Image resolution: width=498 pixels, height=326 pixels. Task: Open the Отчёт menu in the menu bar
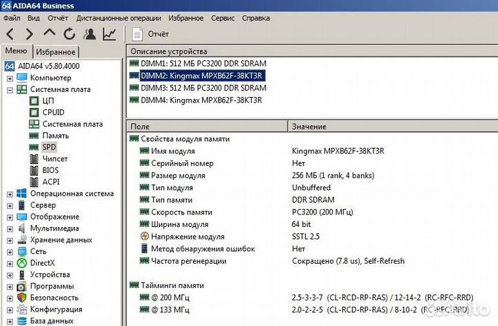click(x=58, y=18)
